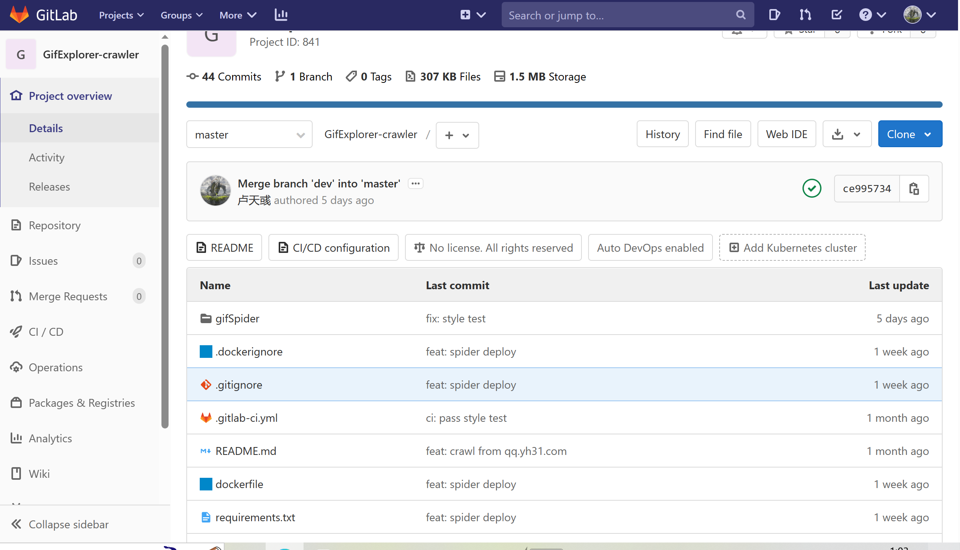Click 307 KB Files link

point(443,77)
